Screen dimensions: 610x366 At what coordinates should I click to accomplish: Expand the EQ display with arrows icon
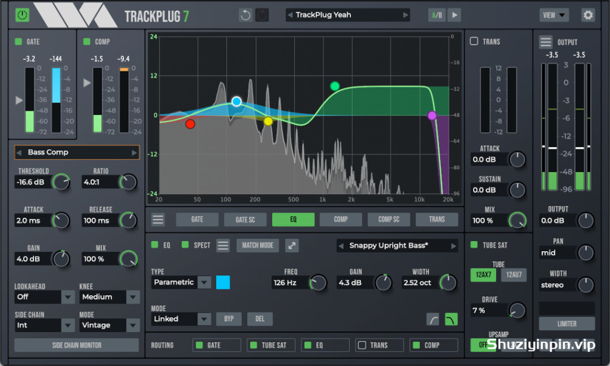(292, 246)
